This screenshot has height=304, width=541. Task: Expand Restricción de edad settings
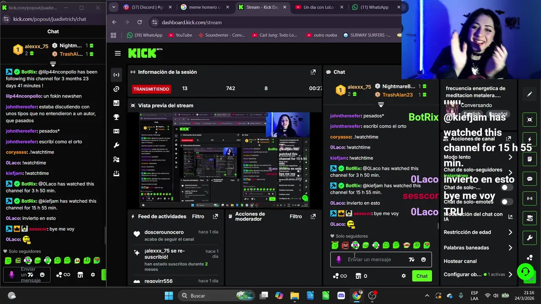click(x=510, y=232)
